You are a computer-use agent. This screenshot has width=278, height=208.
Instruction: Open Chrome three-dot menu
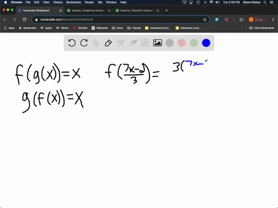273,20
